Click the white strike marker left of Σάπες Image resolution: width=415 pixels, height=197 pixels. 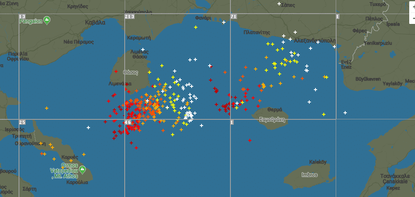(x=279, y=4)
